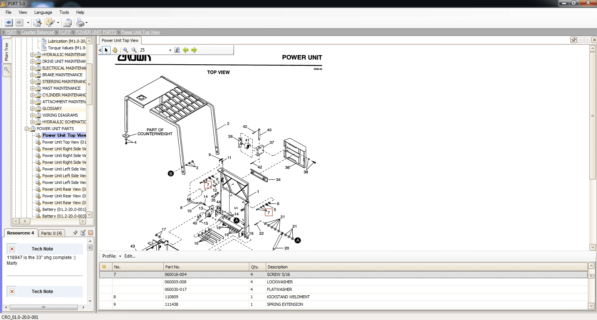Open the printer options dropdown arrow
This screenshot has height=320, width=597.
pyautogui.click(x=87, y=23)
